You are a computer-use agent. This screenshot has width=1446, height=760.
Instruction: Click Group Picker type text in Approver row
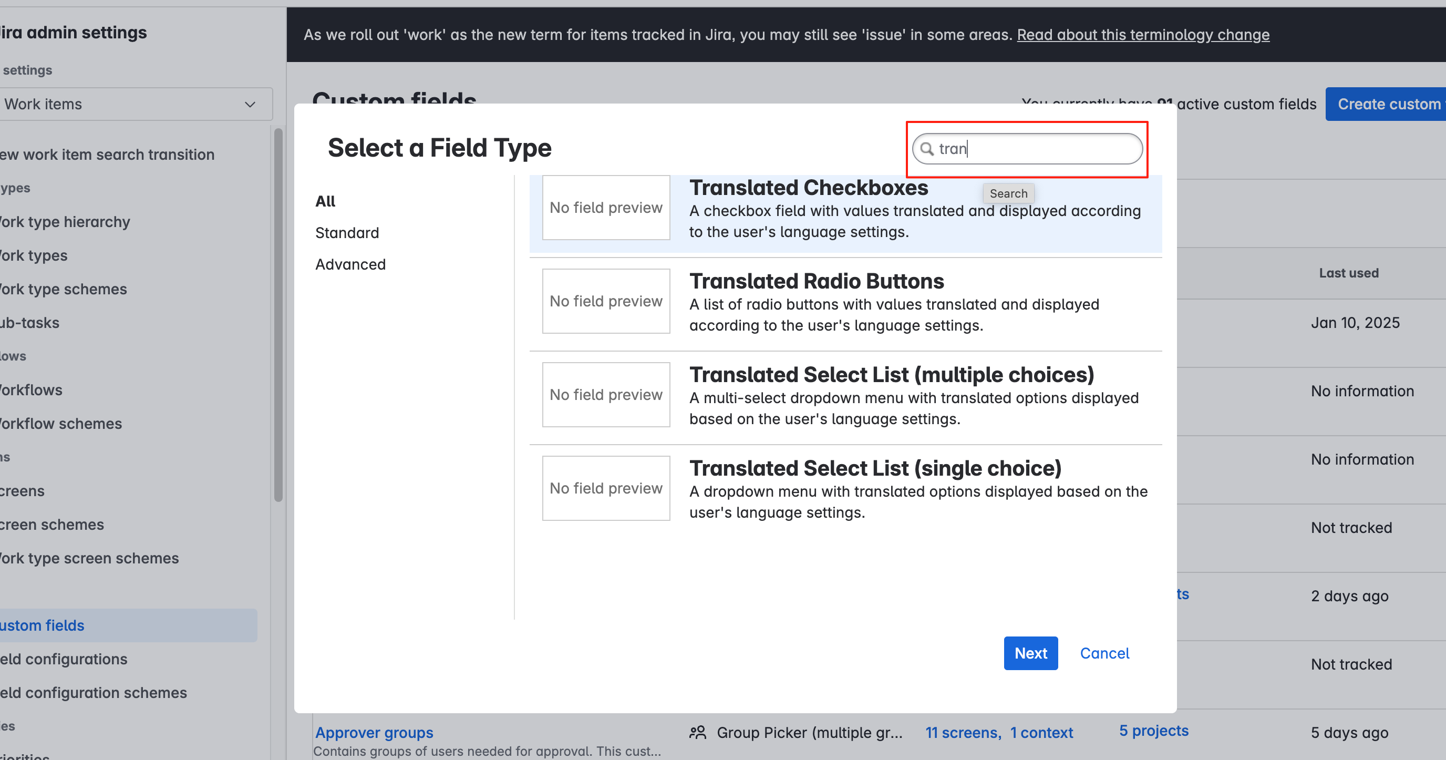coord(810,733)
